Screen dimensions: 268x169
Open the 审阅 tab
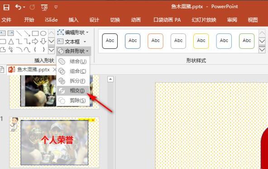(232, 20)
